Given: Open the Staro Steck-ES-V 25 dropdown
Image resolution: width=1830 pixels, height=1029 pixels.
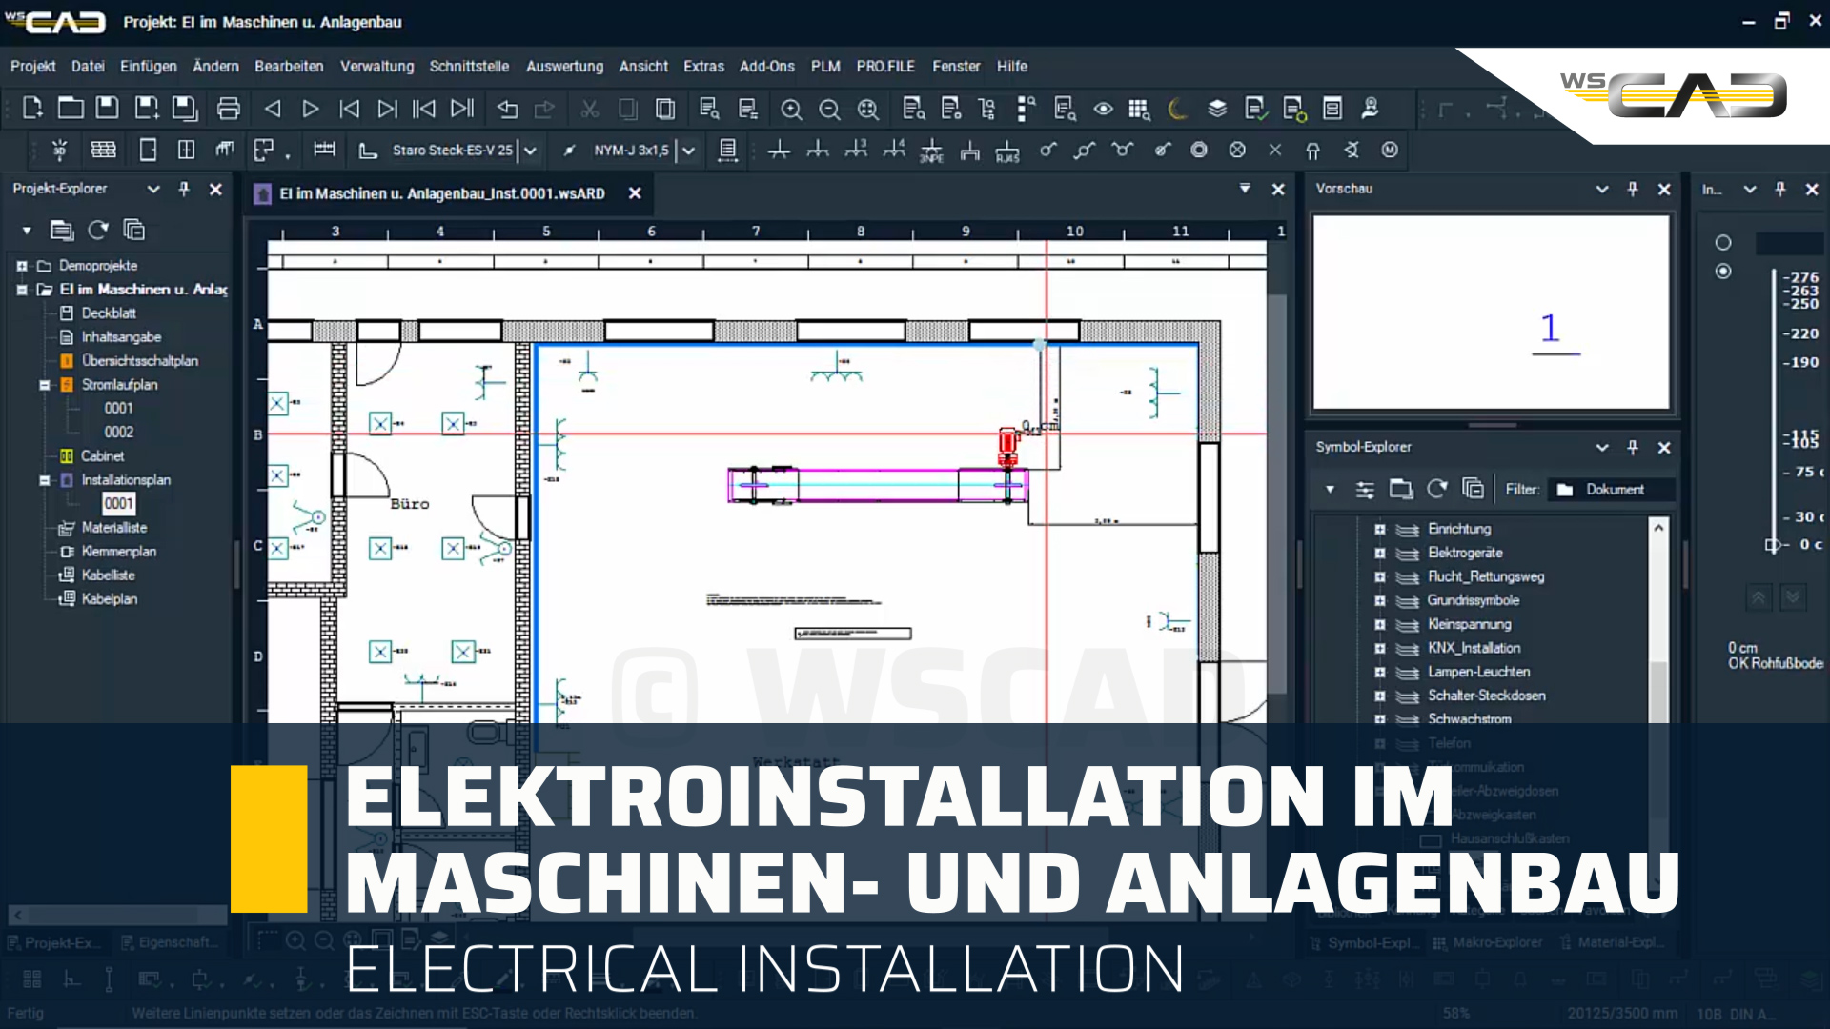Looking at the screenshot, I should [530, 151].
